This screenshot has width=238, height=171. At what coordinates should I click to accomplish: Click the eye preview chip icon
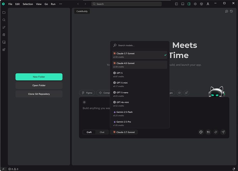point(179,93)
